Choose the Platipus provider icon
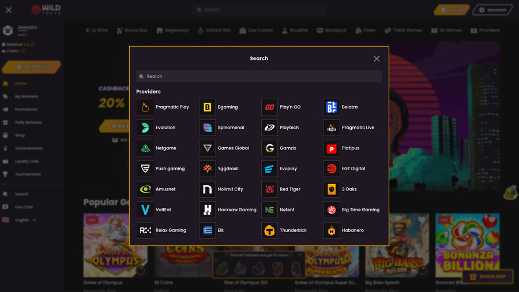 [x=332, y=148]
